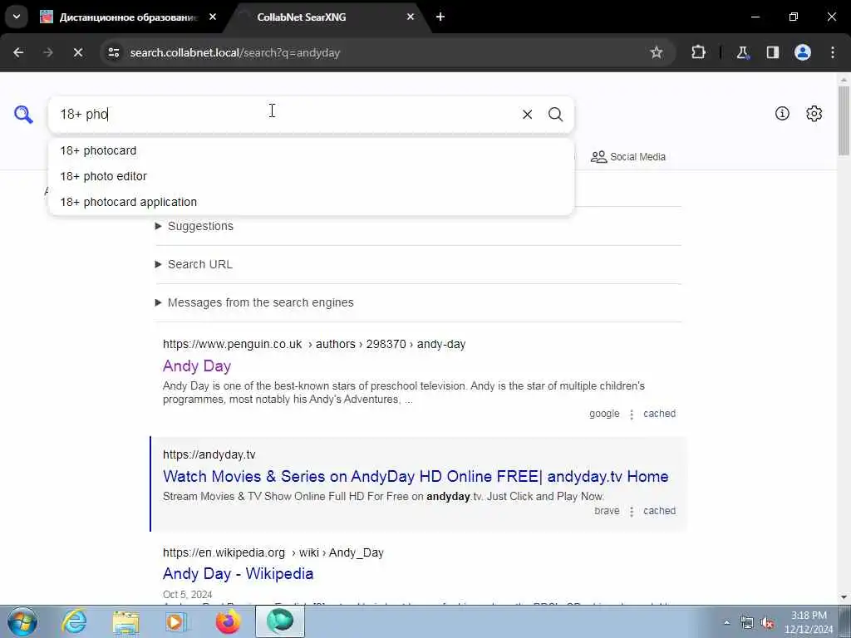Open cached version of andyday.tv result
Image resolution: width=851 pixels, height=638 pixels.
659,511
